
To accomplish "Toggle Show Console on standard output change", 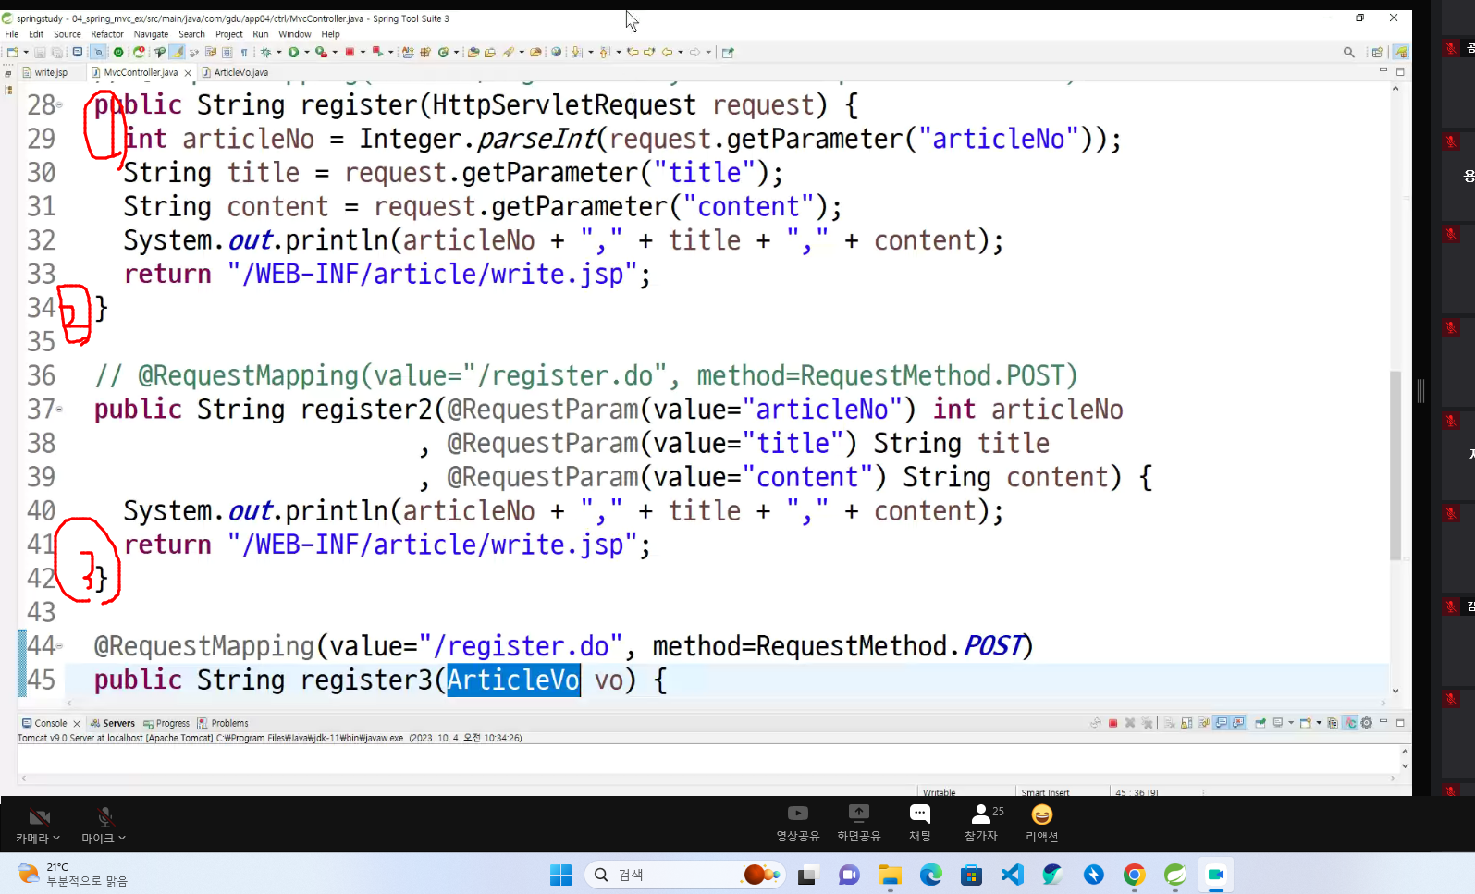I will point(1222,723).
